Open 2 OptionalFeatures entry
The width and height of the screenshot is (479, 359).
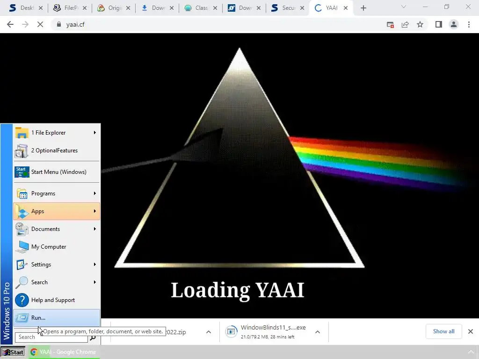click(x=57, y=150)
